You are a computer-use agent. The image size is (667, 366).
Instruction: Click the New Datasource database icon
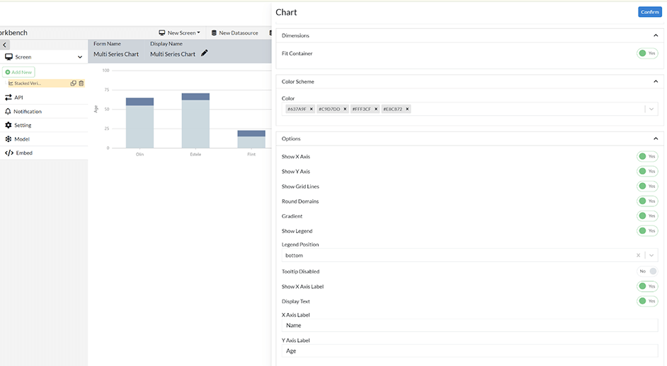point(215,33)
